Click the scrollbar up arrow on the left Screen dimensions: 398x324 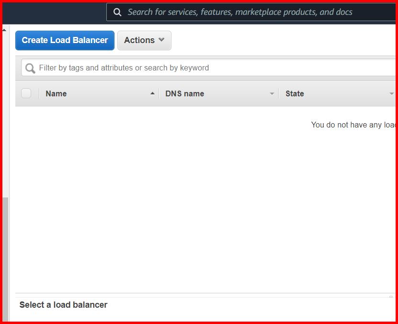(4, 30)
